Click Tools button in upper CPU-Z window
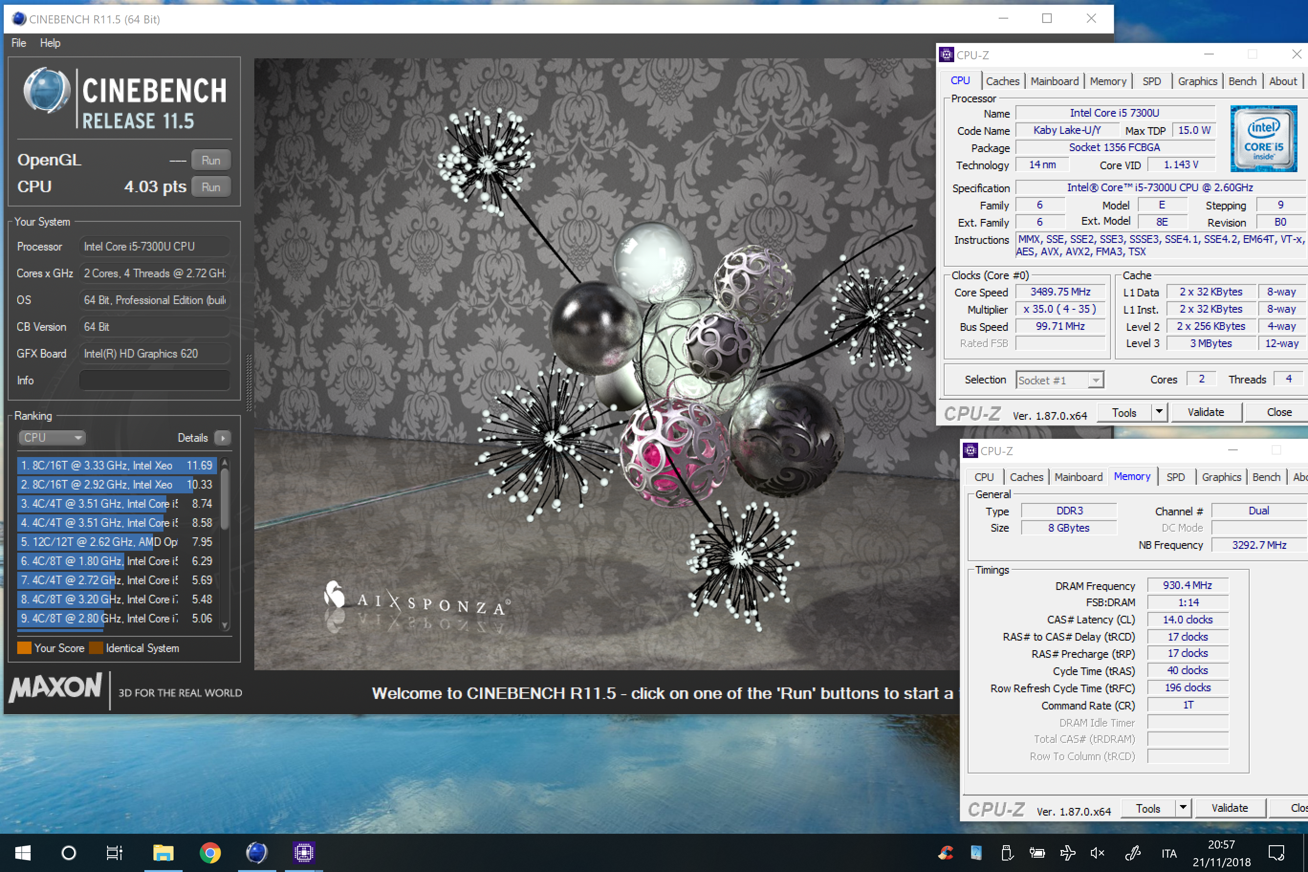This screenshot has height=872, width=1308. [x=1124, y=413]
